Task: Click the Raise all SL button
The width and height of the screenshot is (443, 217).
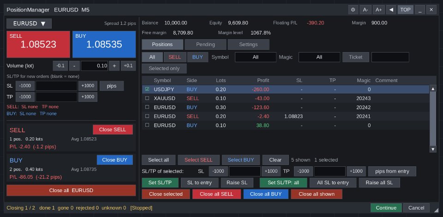Action: 379,182
